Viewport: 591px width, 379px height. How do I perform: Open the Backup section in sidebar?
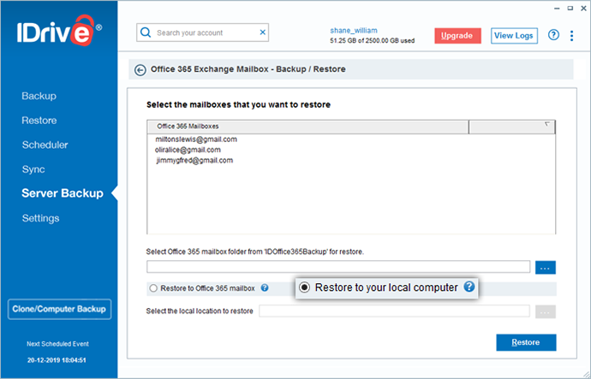tap(39, 96)
